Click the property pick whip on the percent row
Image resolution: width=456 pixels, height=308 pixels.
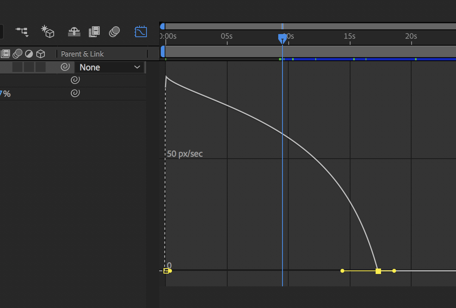(x=75, y=93)
